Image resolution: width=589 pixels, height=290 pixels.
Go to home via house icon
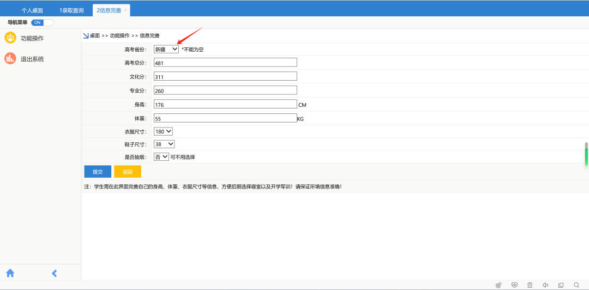pos(10,273)
